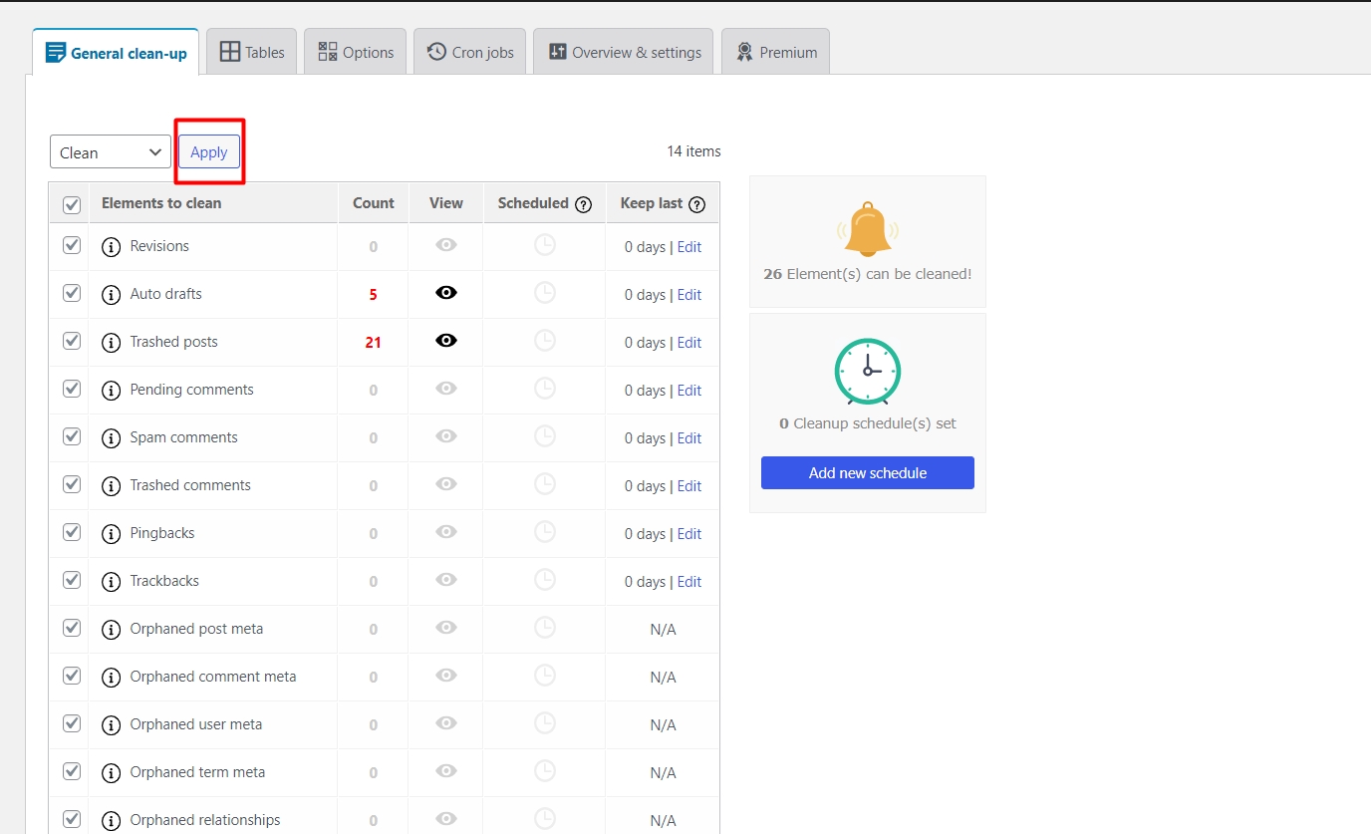Edit keep last days for Pingbacks
Viewport: 1371px width, 834px height.
[689, 534]
